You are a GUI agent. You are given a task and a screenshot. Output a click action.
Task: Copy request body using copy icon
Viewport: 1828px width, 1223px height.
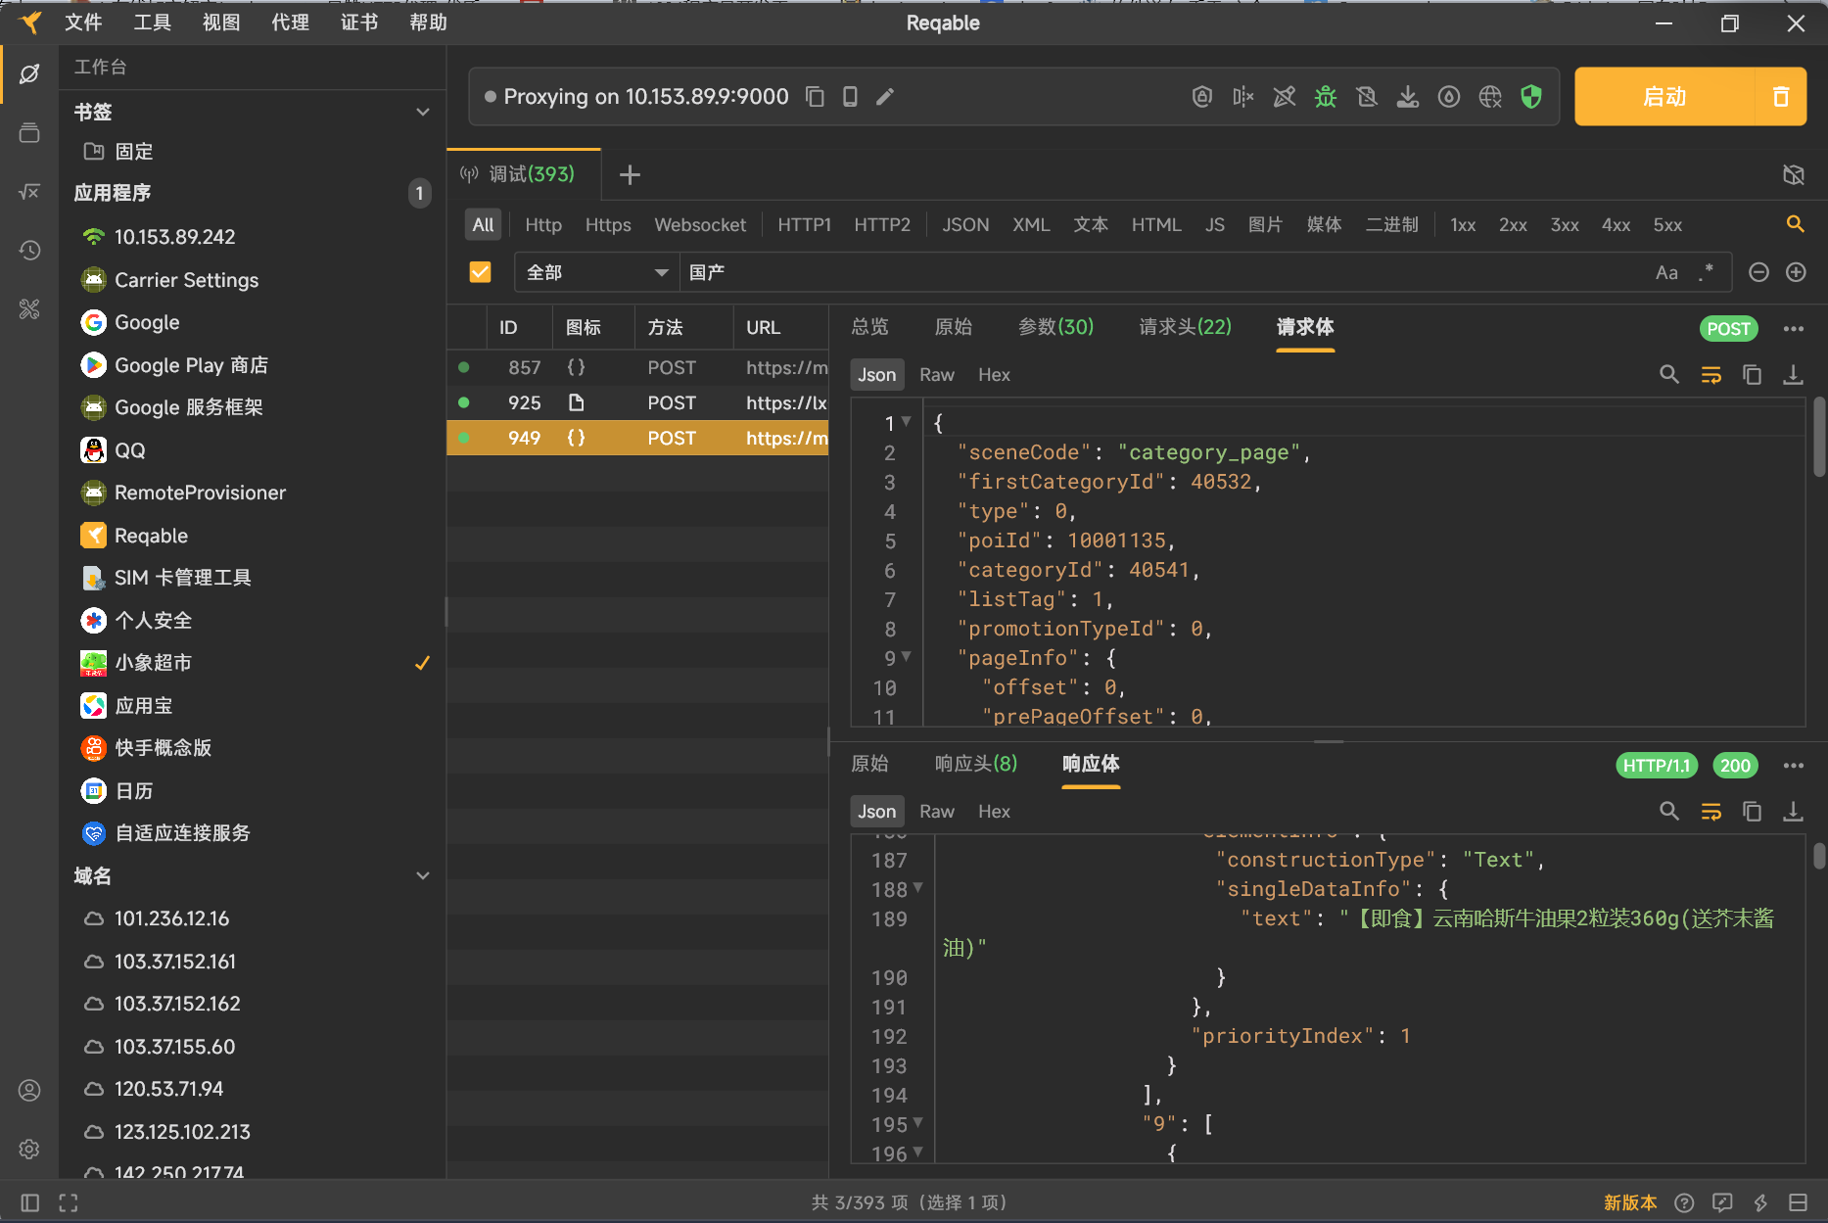tap(1752, 375)
